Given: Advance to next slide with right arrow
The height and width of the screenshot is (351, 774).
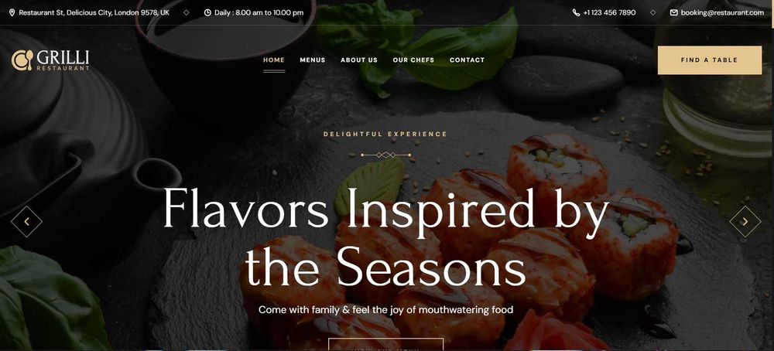Looking at the screenshot, I should 745,222.
